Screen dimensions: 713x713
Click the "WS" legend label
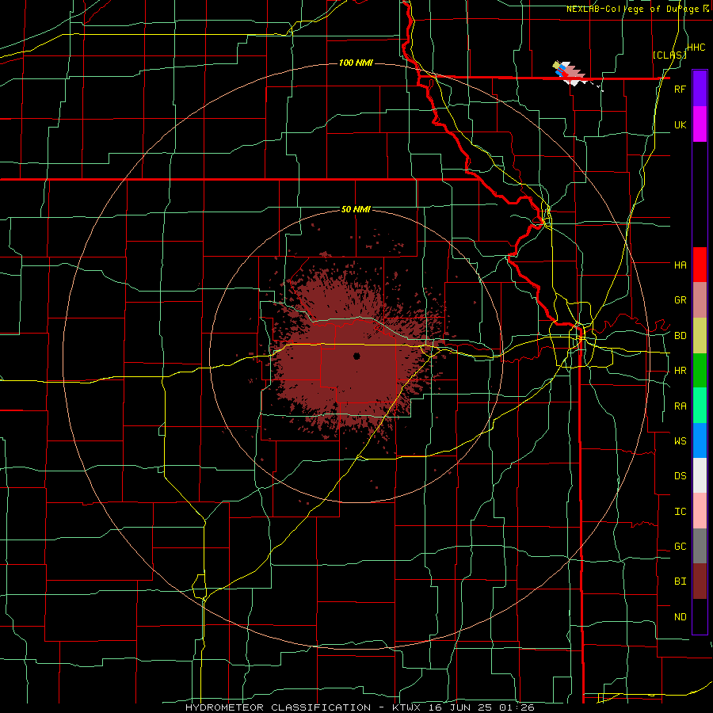pos(680,440)
